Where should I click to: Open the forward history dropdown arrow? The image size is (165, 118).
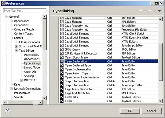[155, 11]
